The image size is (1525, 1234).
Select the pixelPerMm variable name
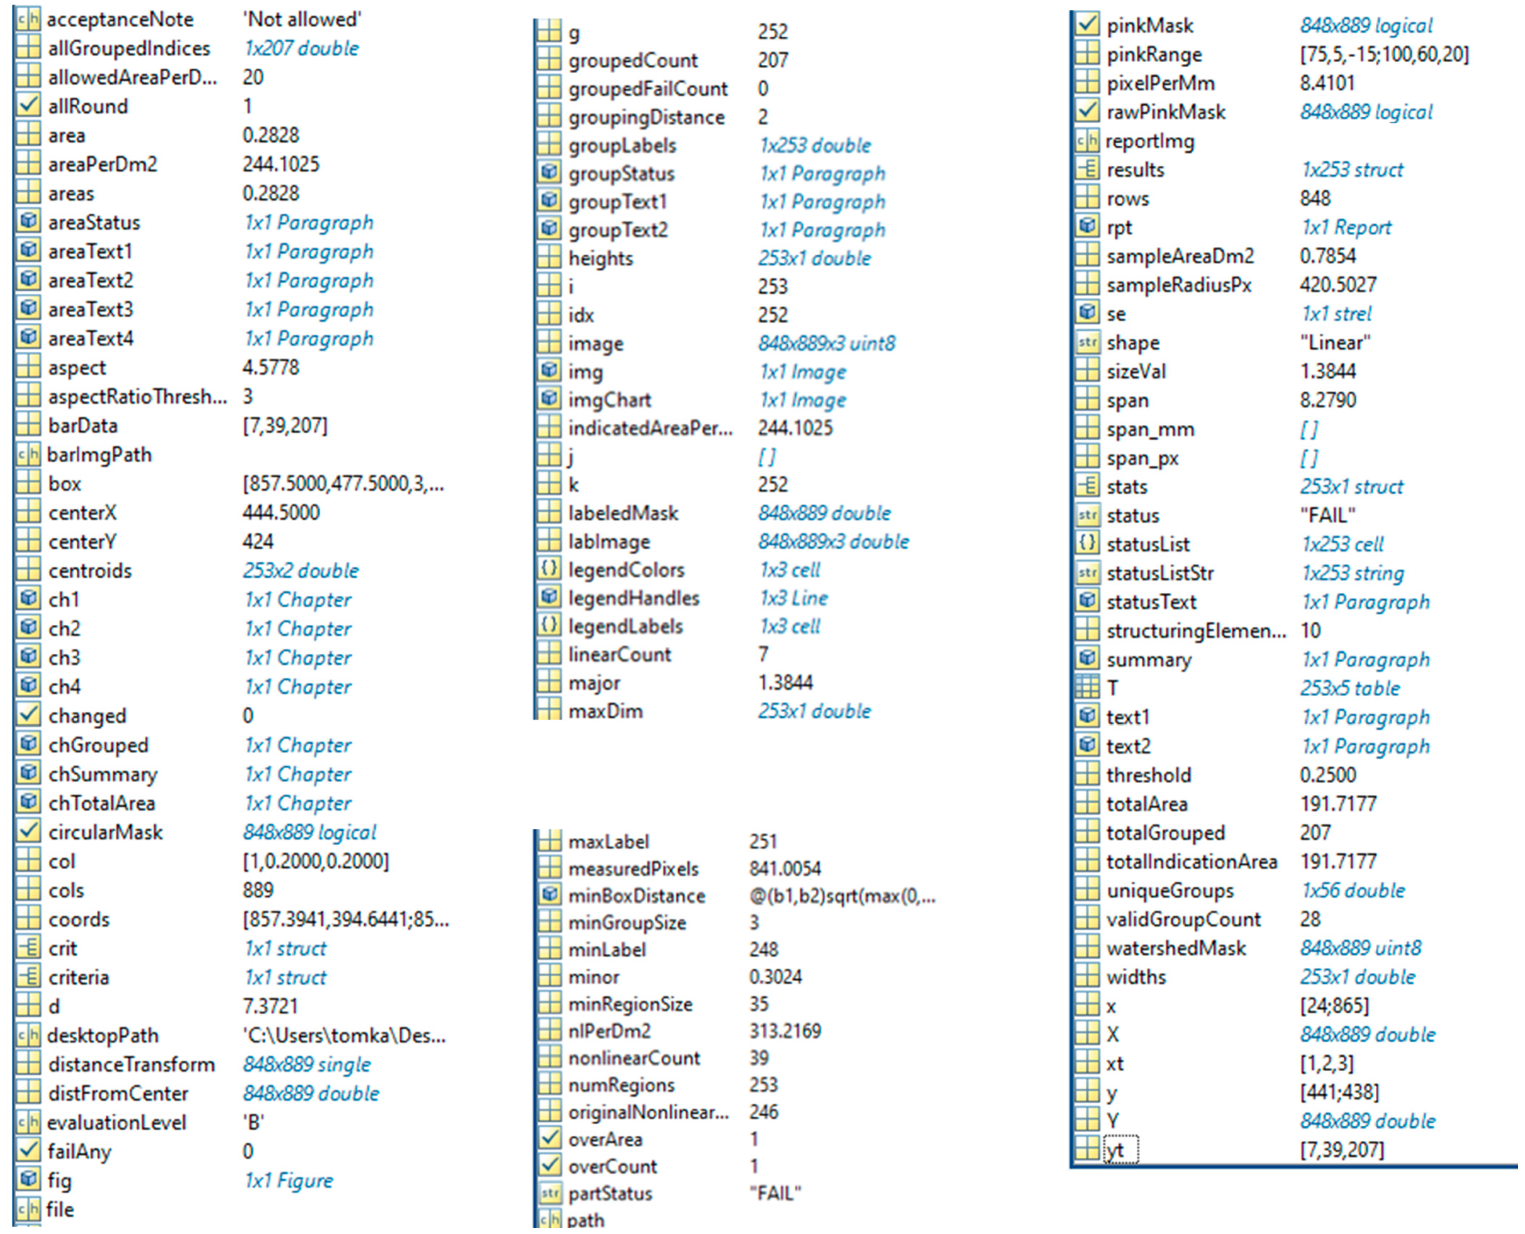pyautogui.click(x=1160, y=83)
